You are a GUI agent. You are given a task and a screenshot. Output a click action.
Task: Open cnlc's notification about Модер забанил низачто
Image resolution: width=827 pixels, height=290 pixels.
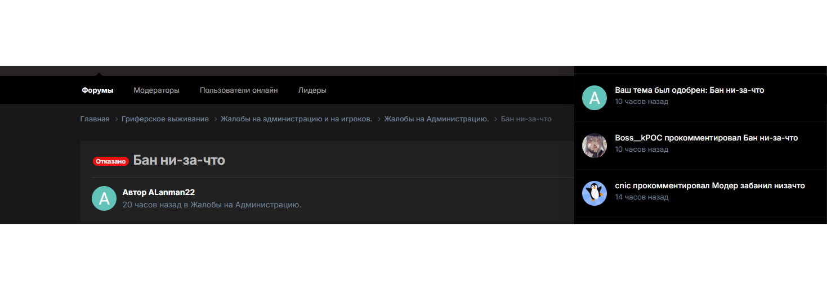point(709,185)
